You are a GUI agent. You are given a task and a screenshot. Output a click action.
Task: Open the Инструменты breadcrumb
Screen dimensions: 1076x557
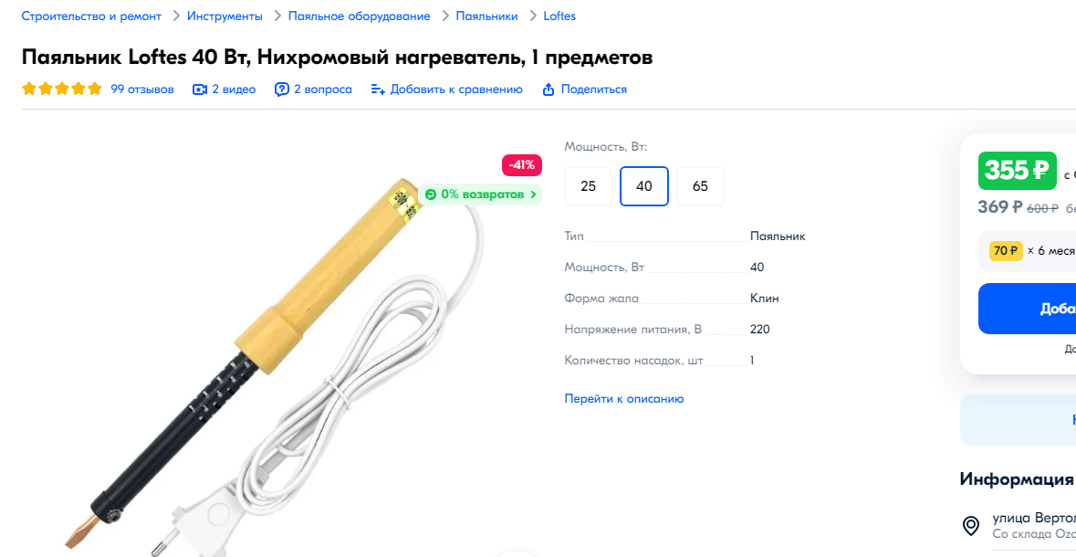(x=225, y=16)
